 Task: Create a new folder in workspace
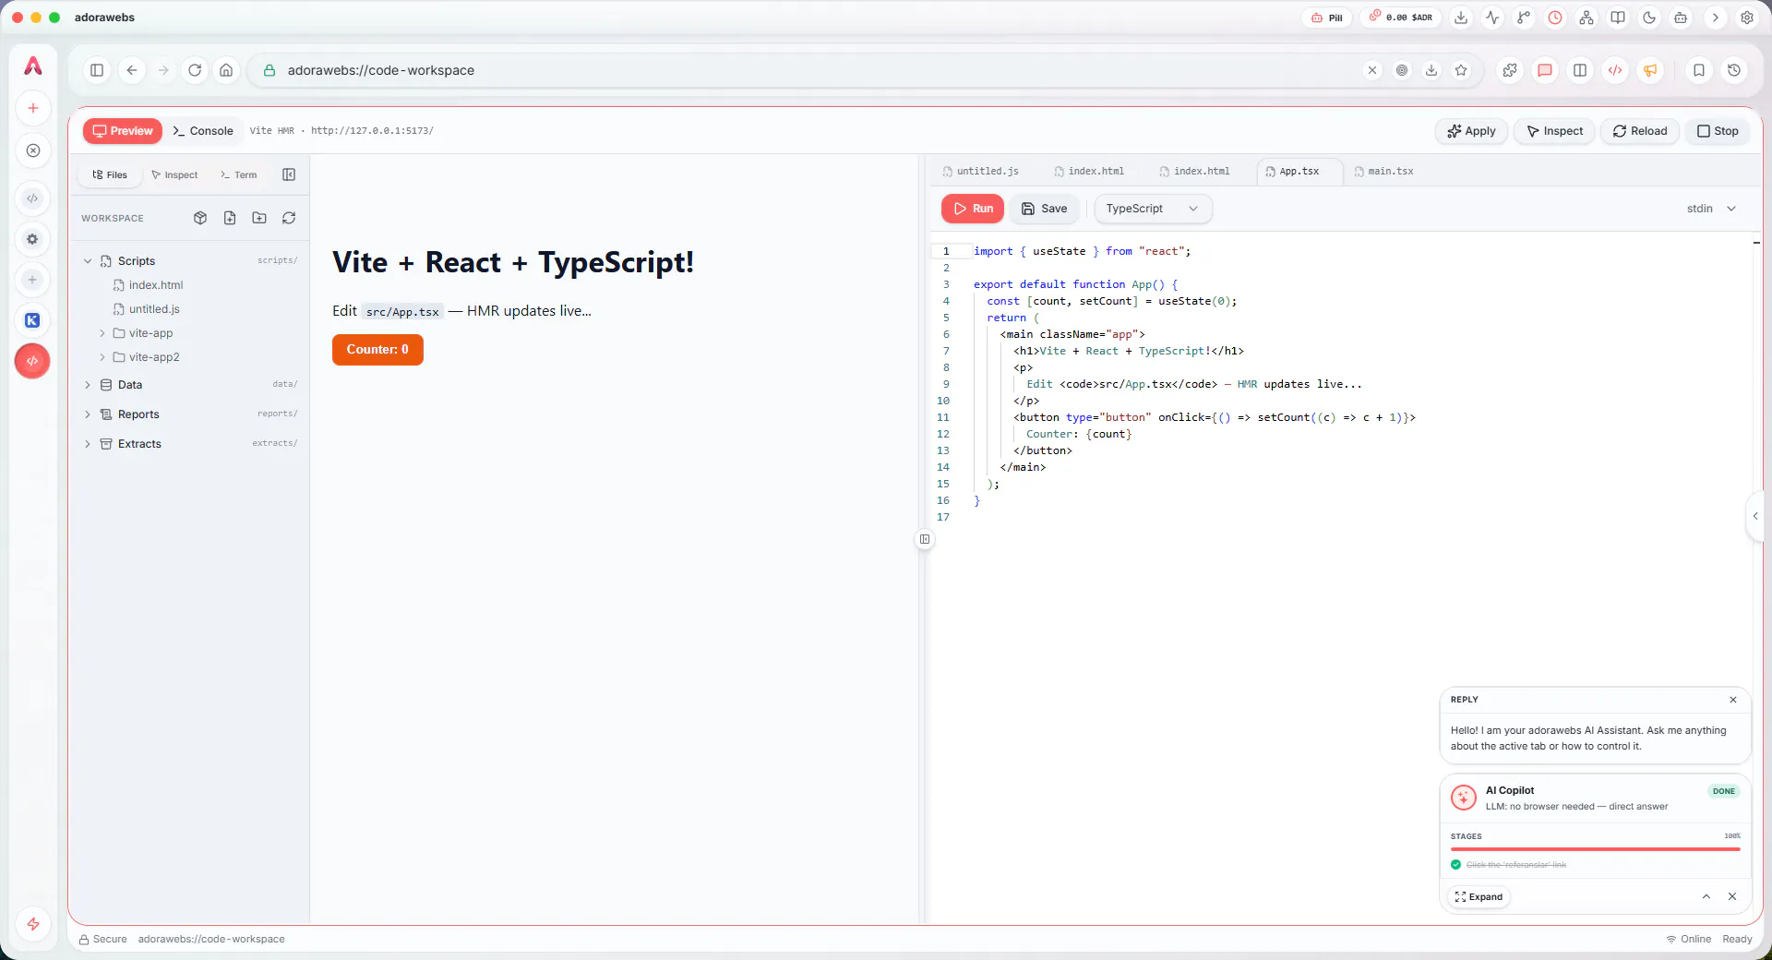pyautogui.click(x=259, y=218)
